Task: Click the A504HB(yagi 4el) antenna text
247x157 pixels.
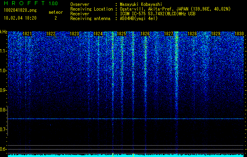Action: point(139,18)
